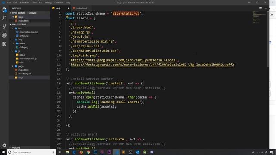This screenshot has height=155, width=276.
Task: Open the Action Center notification icon
Action: [x=271, y=152]
